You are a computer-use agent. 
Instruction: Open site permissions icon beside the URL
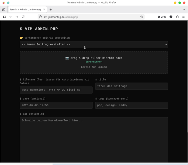tap(45, 17)
